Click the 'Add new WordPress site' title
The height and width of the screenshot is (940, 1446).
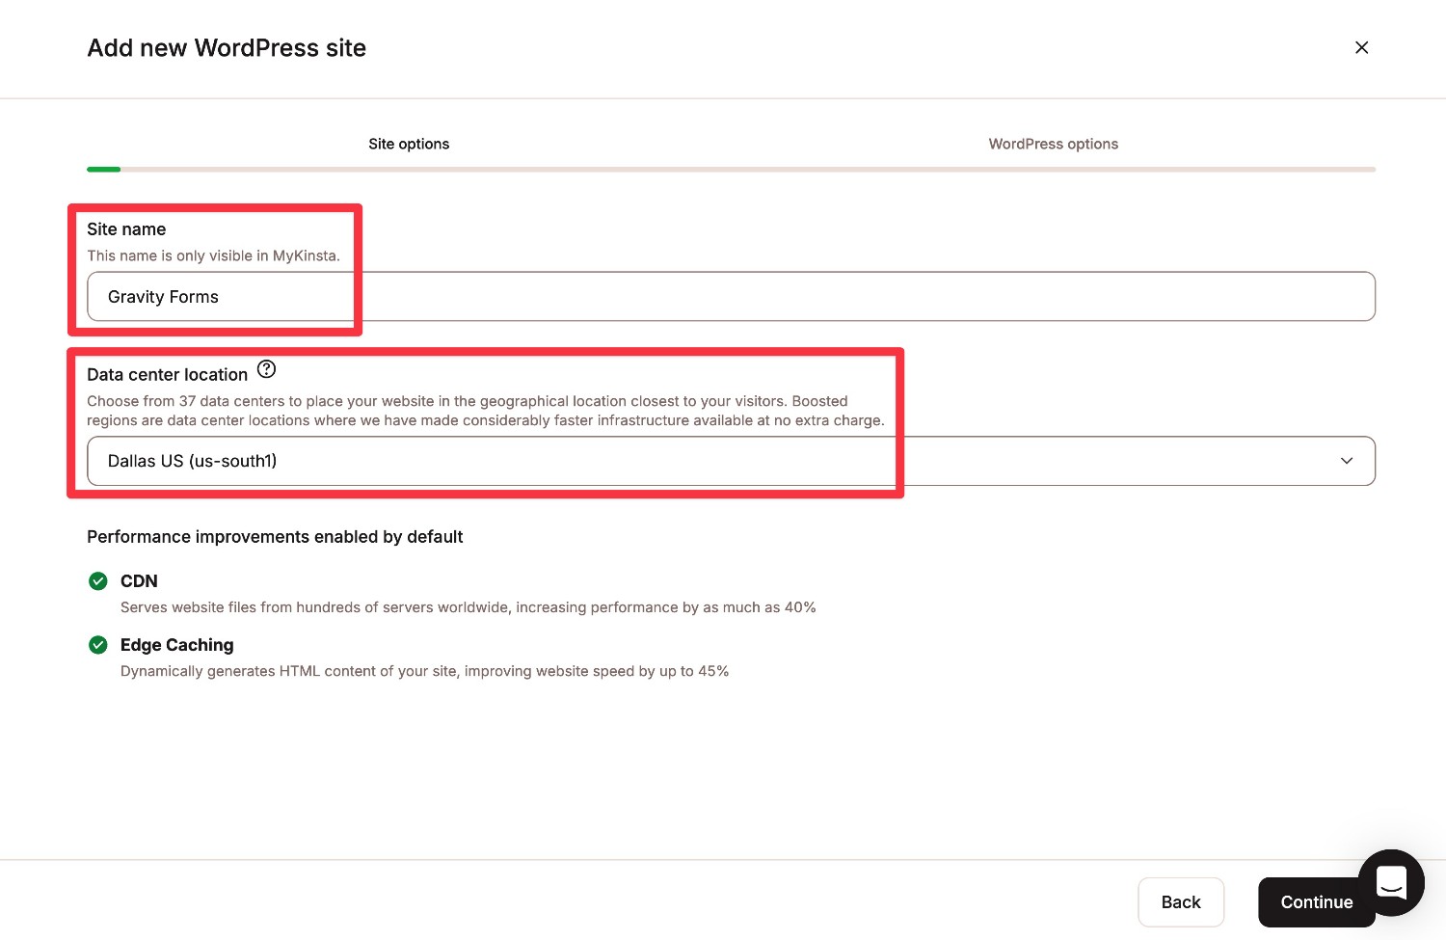[x=227, y=48]
